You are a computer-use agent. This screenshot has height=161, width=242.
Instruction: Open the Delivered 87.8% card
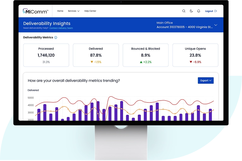(96, 55)
